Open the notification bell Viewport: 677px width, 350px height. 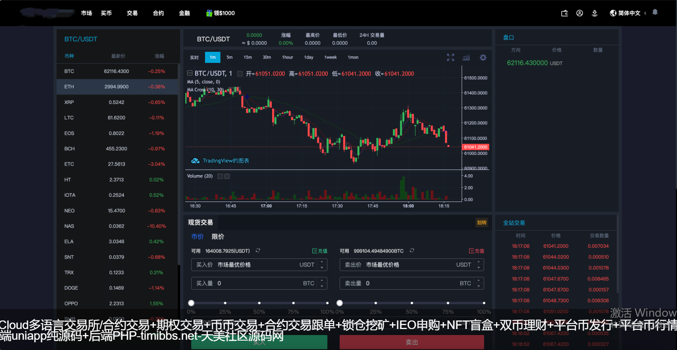655,12
